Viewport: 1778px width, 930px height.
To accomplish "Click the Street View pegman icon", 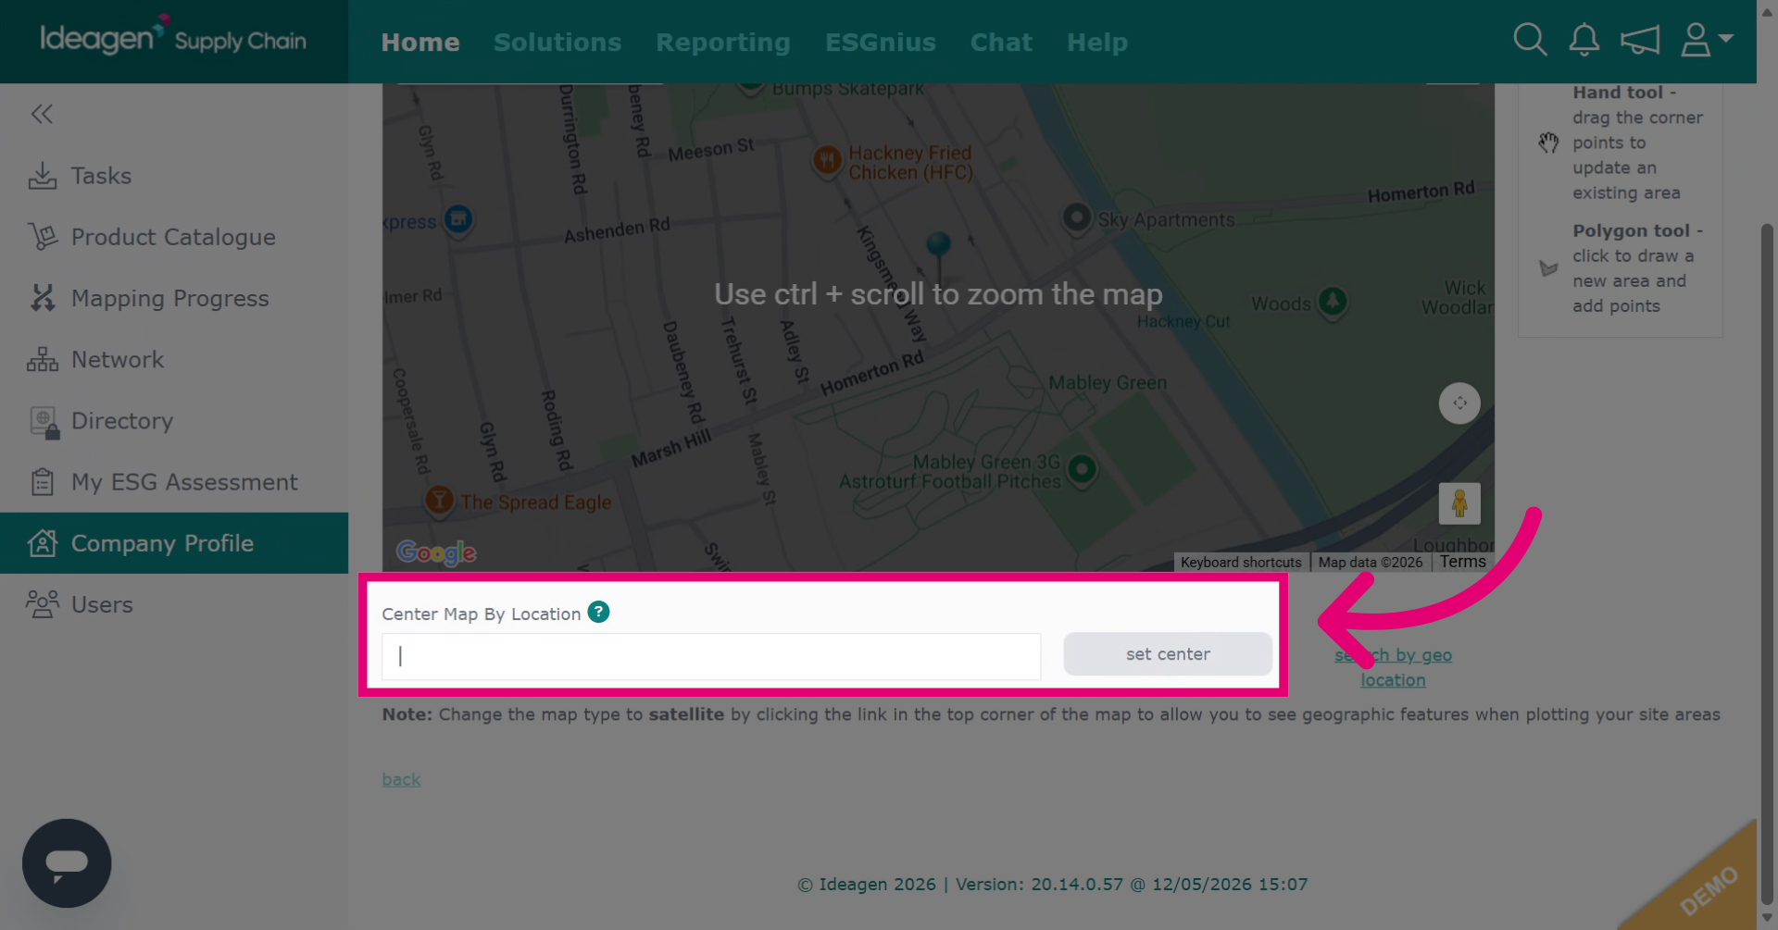I will pyautogui.click(x=1459, y=503).
